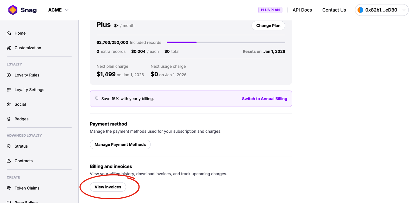420x203 pixels.
Task: Click the Snag logo icon
Action: click(13, 10)
